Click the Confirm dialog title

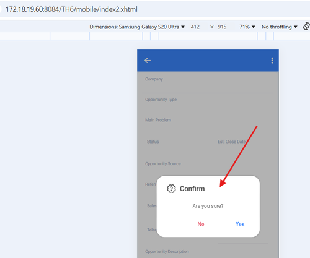[192, 189]
